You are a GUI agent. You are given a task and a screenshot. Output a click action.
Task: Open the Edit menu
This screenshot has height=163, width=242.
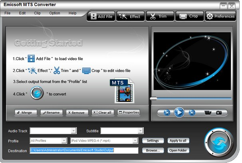(x=22, y=13)
